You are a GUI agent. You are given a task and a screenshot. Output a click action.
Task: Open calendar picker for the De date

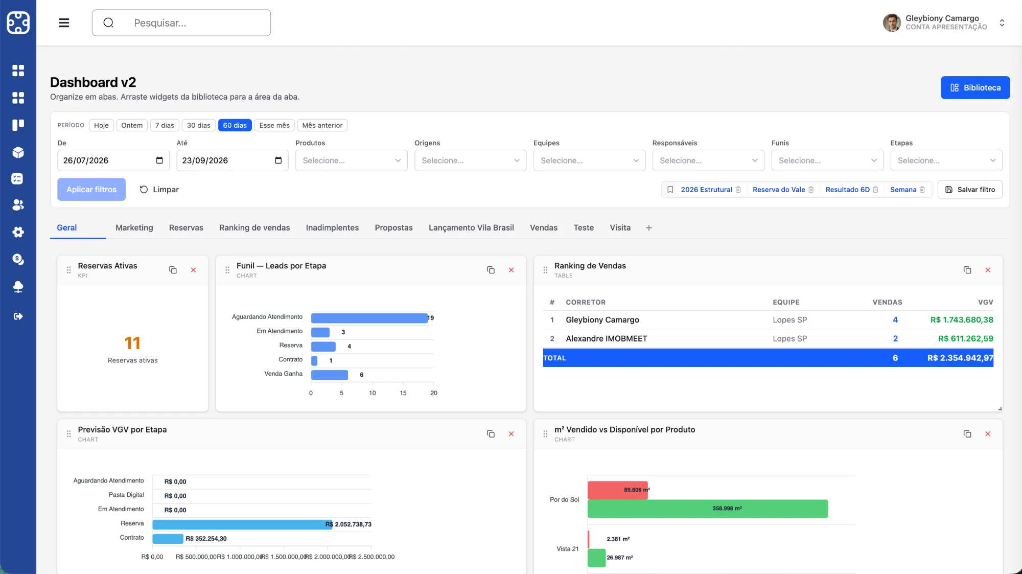[159, 160]
